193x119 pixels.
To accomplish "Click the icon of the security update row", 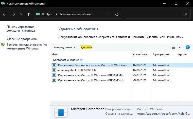I will 54,65.
